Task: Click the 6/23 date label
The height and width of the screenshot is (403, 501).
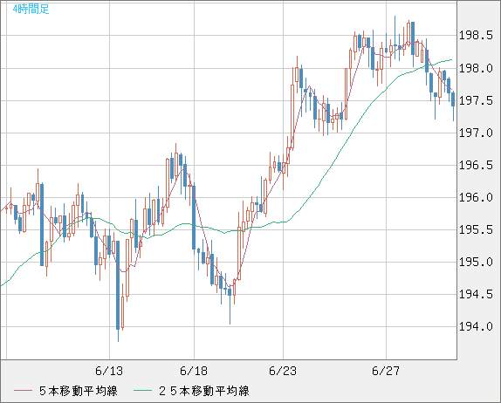Action: (283, 371)
